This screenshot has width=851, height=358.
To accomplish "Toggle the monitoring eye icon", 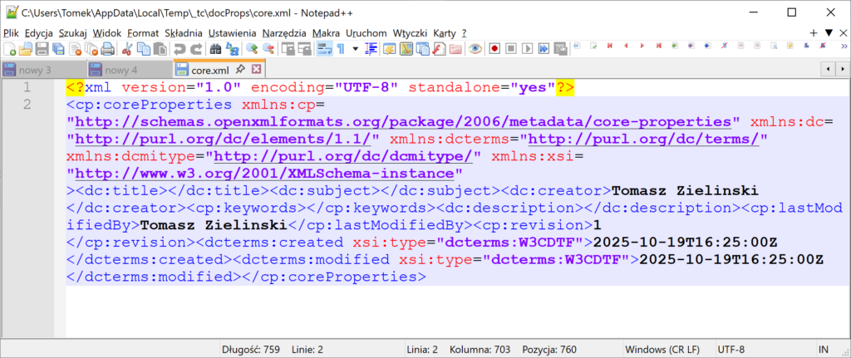I will pyautogui.click(x=474, y=49).
